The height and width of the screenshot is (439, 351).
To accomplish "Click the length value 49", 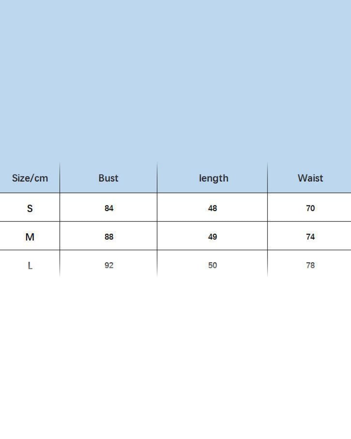I will click(x=212, y=237).
